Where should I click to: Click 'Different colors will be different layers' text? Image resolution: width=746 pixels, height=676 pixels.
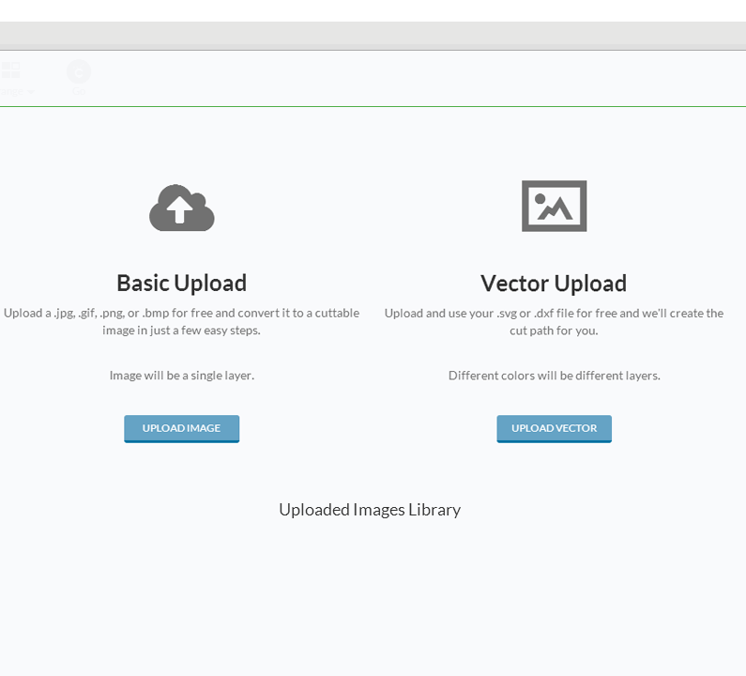click(x=554, y=375)
